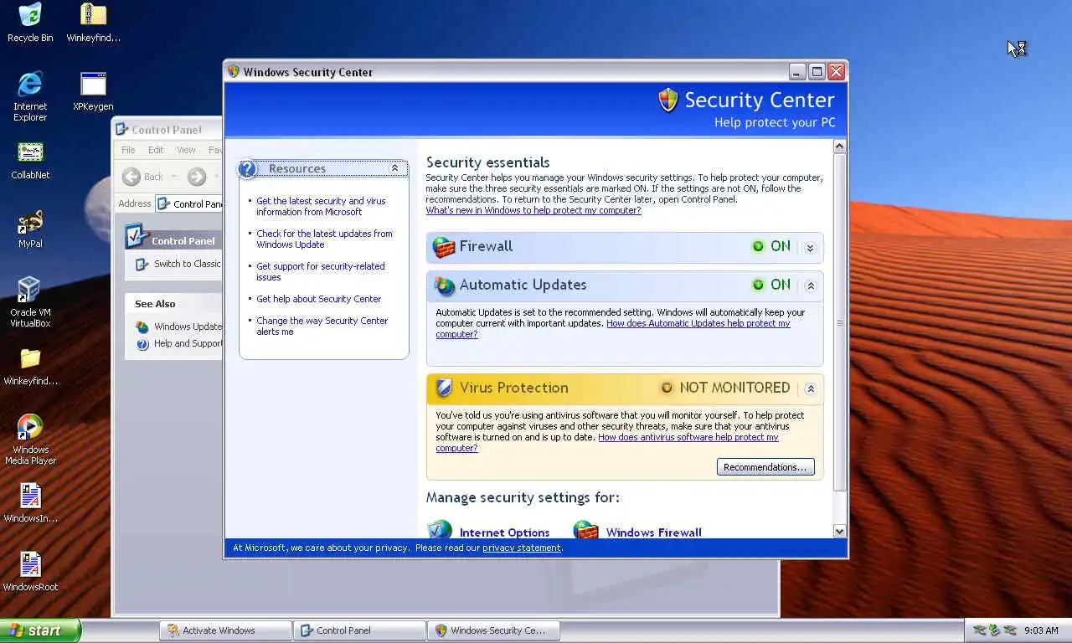Open the Recycle Bin desktop icon
The height and width of the screenshot is (643, 1072).
30,22
